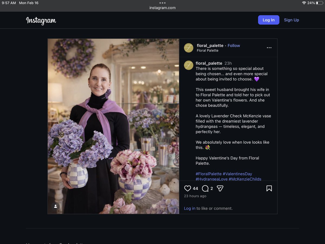This screenshot has width=325, height=244.
Task: Share post with paper plane icon
Action: click(220, 188)
